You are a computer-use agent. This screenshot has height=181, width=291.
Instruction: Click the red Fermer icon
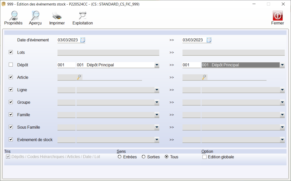[x=277, y=16]
